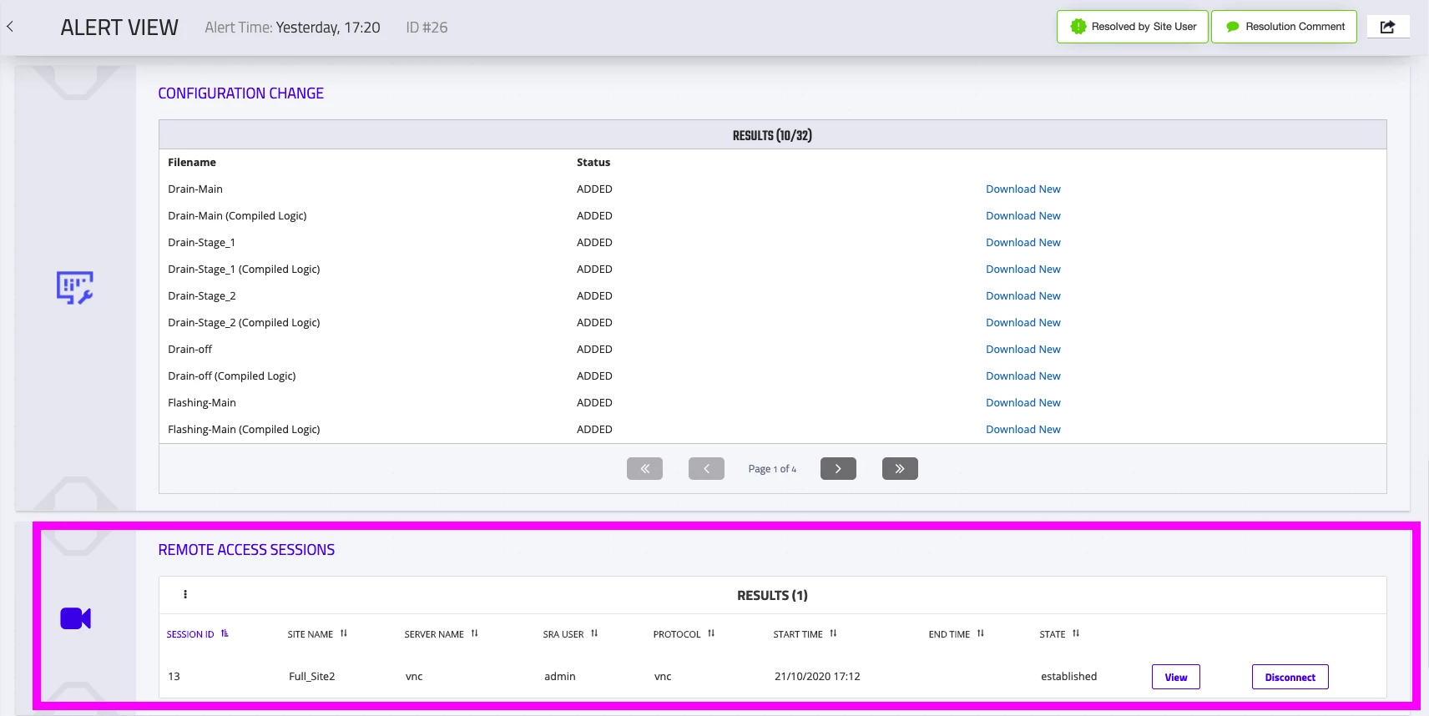Download new Flashing-Main (Compiled Logic) file
1429x716 pixels.
1023,430
